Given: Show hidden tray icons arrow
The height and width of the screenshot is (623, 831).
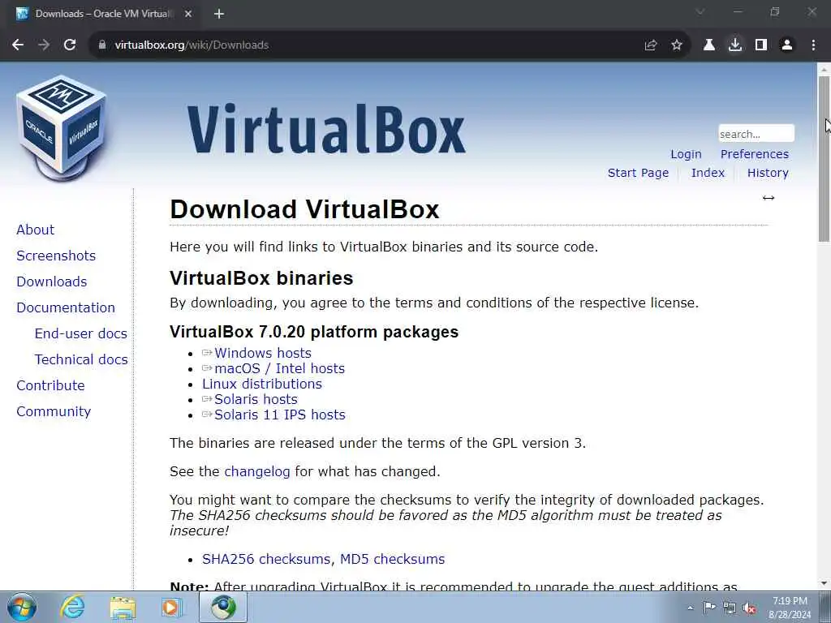Looking at the screenshot, I should (x=690, y=608).
